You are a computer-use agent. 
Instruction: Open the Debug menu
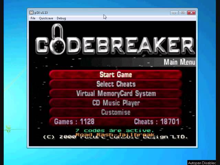61,18
